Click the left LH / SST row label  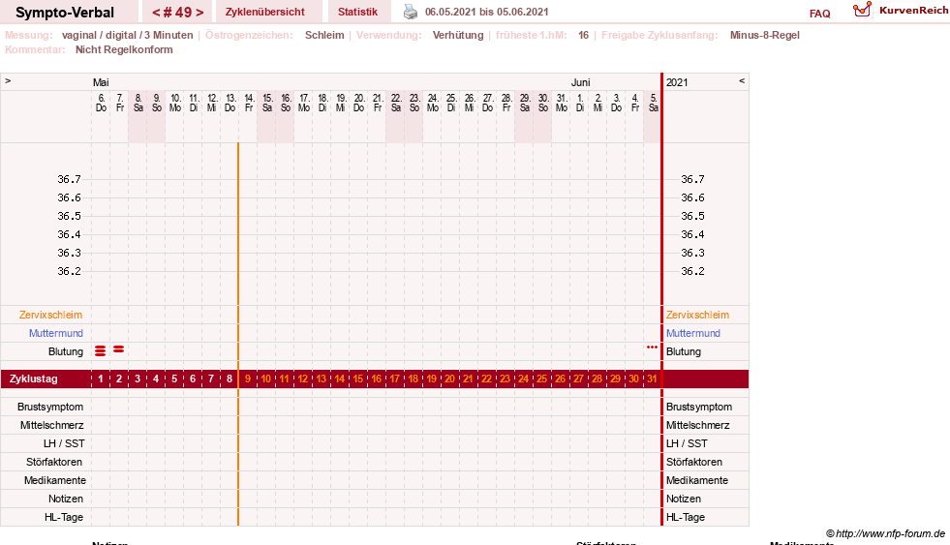(64, 443)
